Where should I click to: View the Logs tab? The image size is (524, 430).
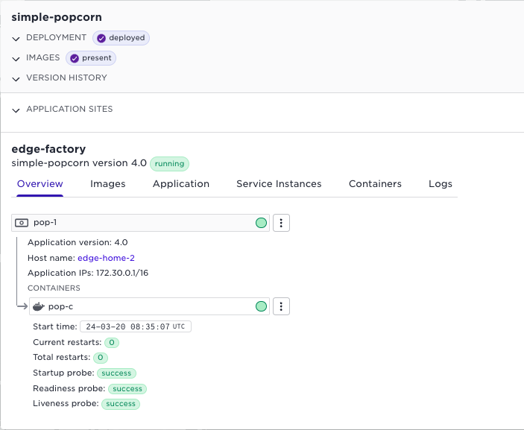pyautogui.click(x=440, y=184)
